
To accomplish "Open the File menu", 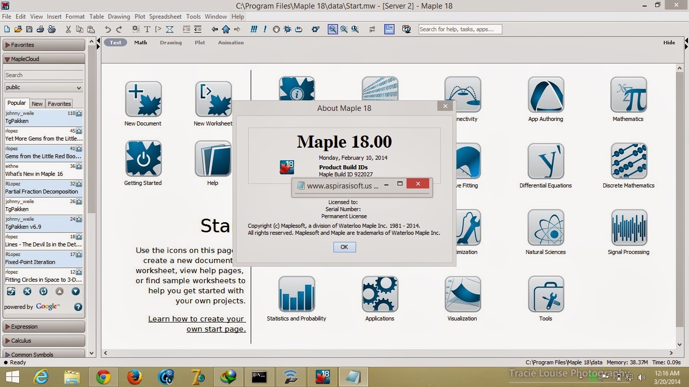I will [7, 17].
